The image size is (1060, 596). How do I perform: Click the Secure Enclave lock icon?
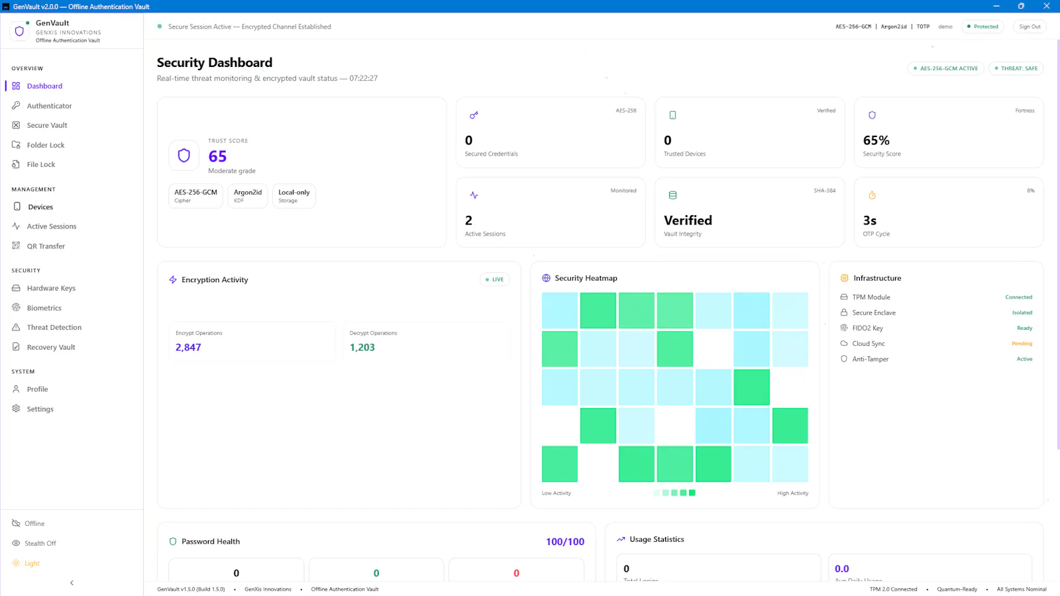(844, 313)
